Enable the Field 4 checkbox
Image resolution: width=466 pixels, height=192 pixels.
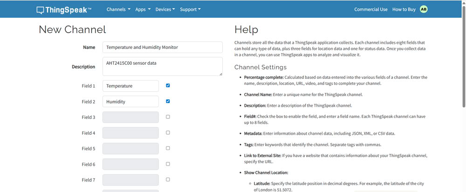click(x=168, y=133)
